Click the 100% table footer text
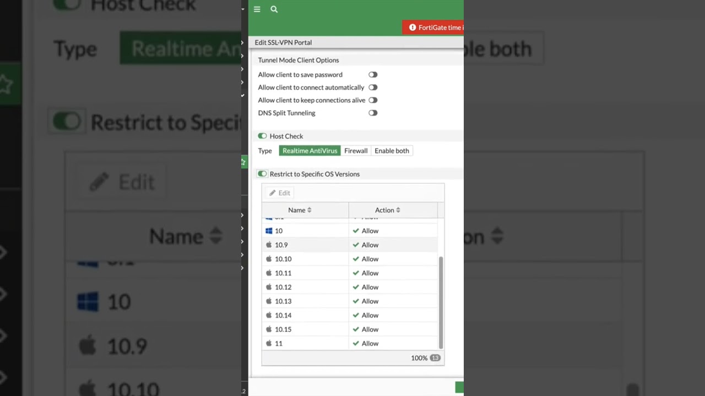The image size is (705, 396). pos(419,358)
